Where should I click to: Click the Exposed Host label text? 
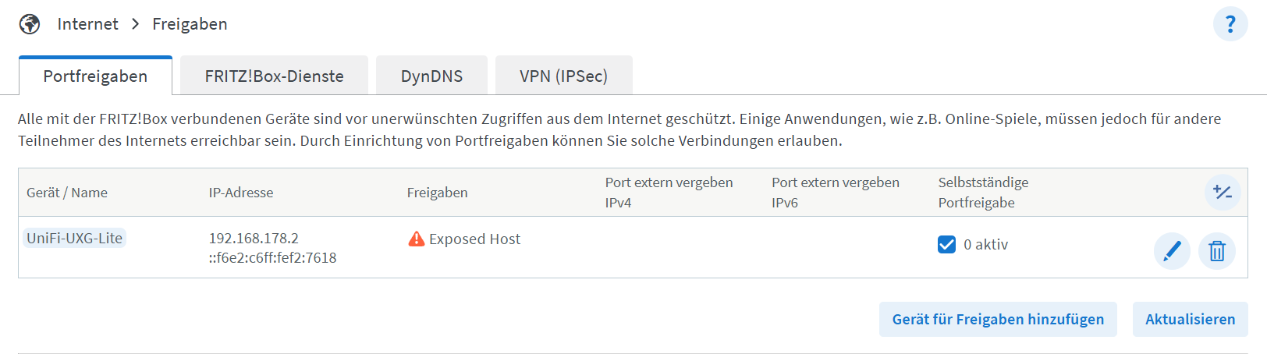pos(474,239)
